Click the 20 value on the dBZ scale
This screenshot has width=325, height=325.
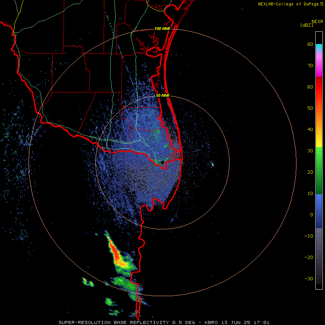click(310, 172)
